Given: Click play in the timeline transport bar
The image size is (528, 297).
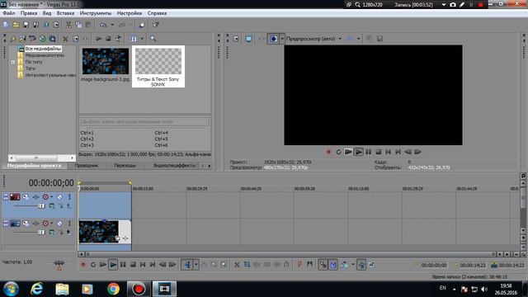Looking at the screenshot, I should [113, 265].
